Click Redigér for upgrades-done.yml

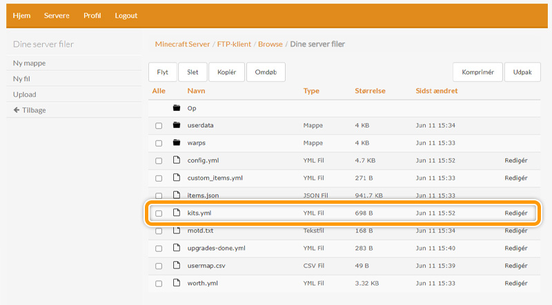click(516, 248)
